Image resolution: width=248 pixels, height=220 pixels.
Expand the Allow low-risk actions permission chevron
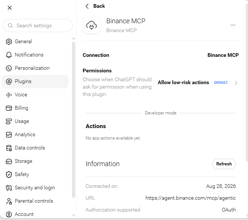pyautogui.click(x=236, y=83)
